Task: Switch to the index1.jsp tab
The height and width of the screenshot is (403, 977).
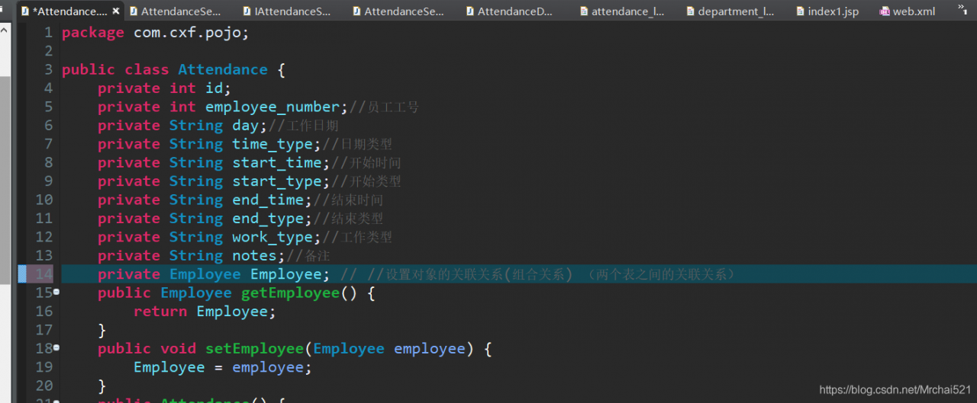Action: [827, 11]
